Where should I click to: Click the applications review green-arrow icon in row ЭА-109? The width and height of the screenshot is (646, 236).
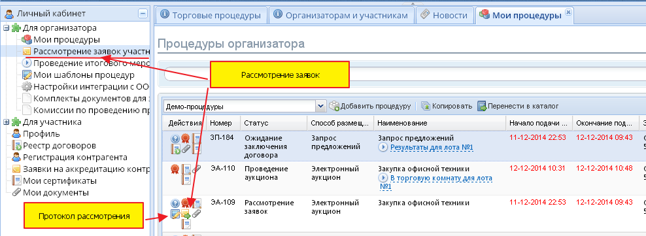click(186, 214)
